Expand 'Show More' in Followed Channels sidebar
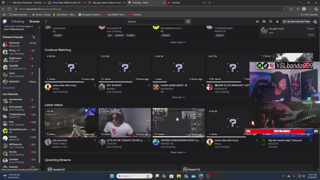320x180 pixels. point(9,88)
